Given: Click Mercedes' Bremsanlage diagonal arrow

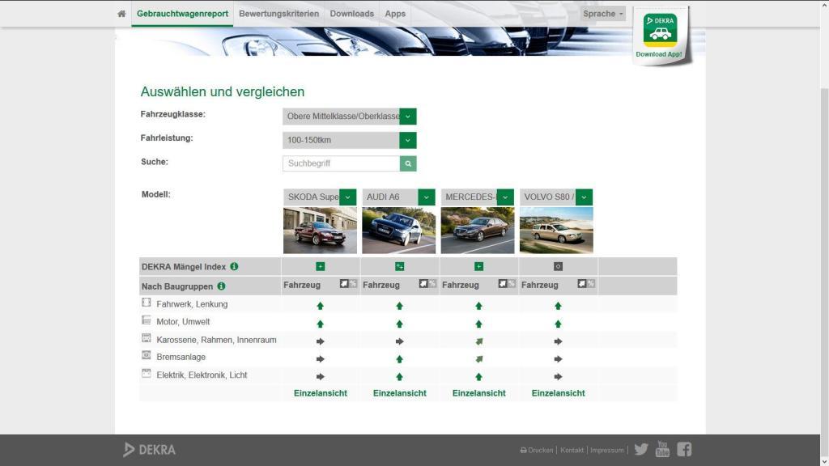Looking at the screenshot, I should click(x=479, y=359).
